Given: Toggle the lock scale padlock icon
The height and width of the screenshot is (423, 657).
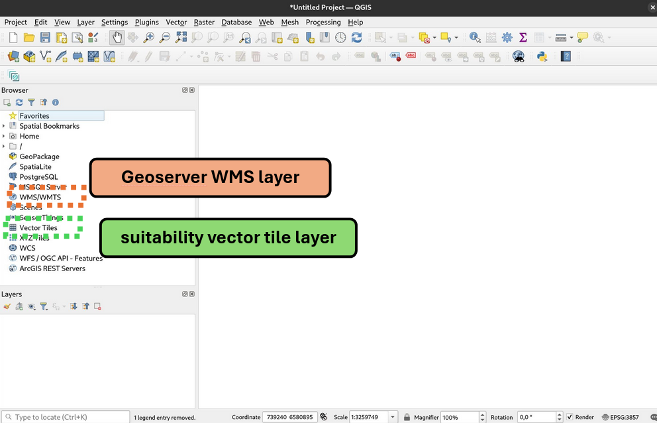Looking at the screenshot, I should (407, 417).
